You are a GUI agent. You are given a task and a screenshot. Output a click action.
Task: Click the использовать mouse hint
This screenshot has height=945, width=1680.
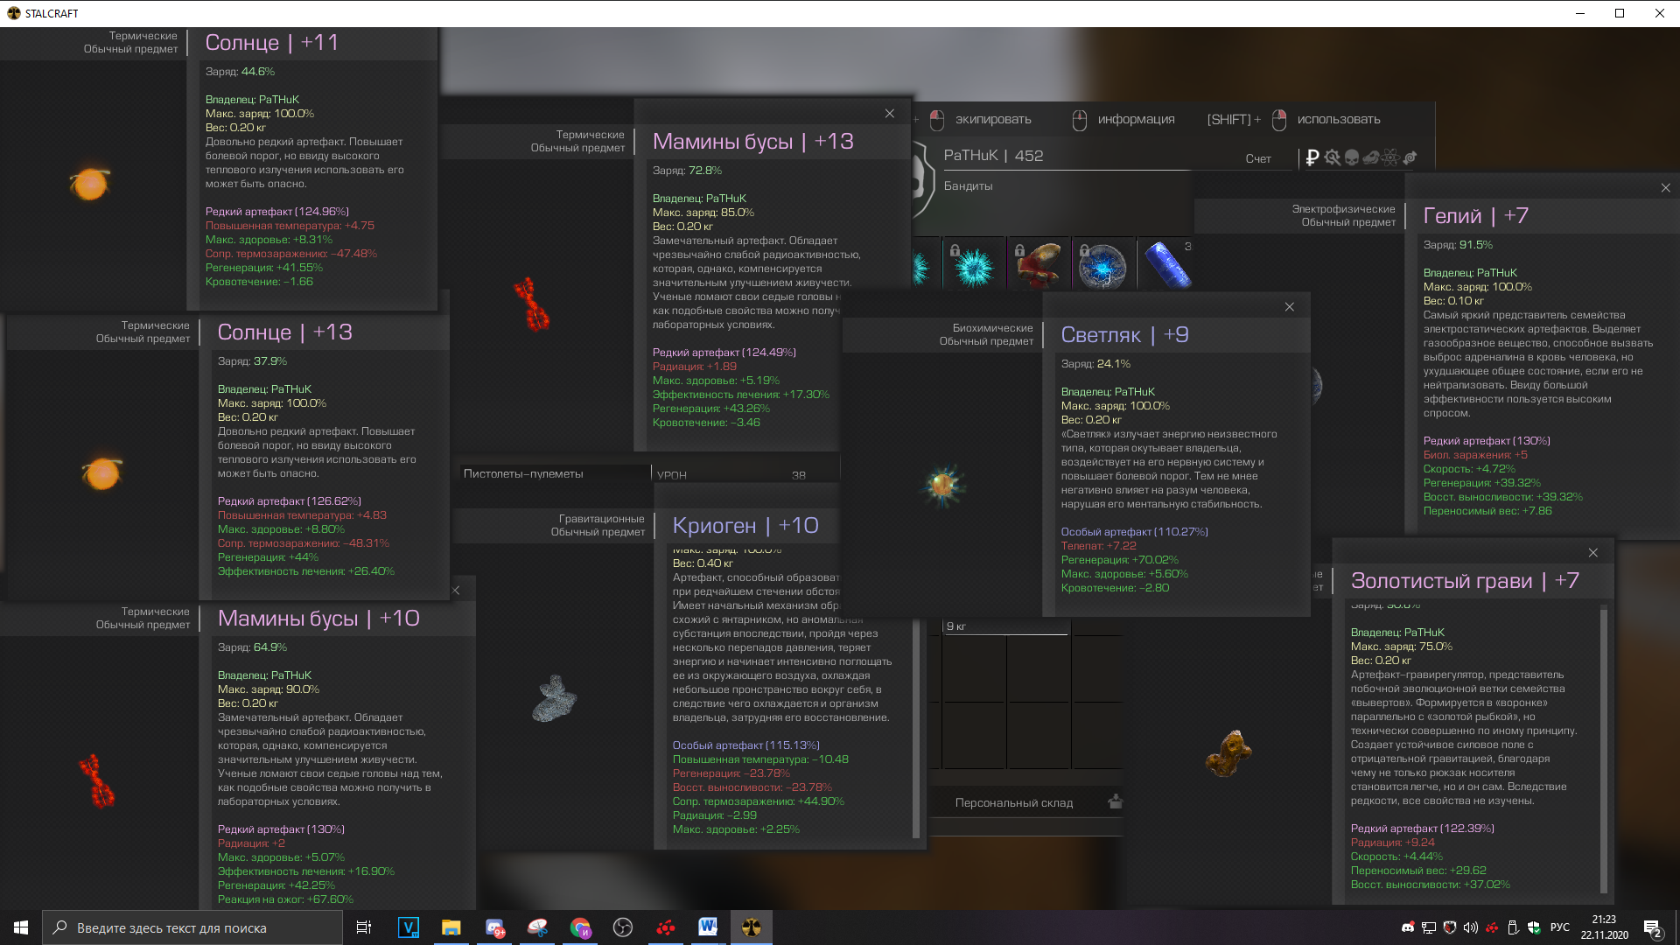(x=1326, y=120)
